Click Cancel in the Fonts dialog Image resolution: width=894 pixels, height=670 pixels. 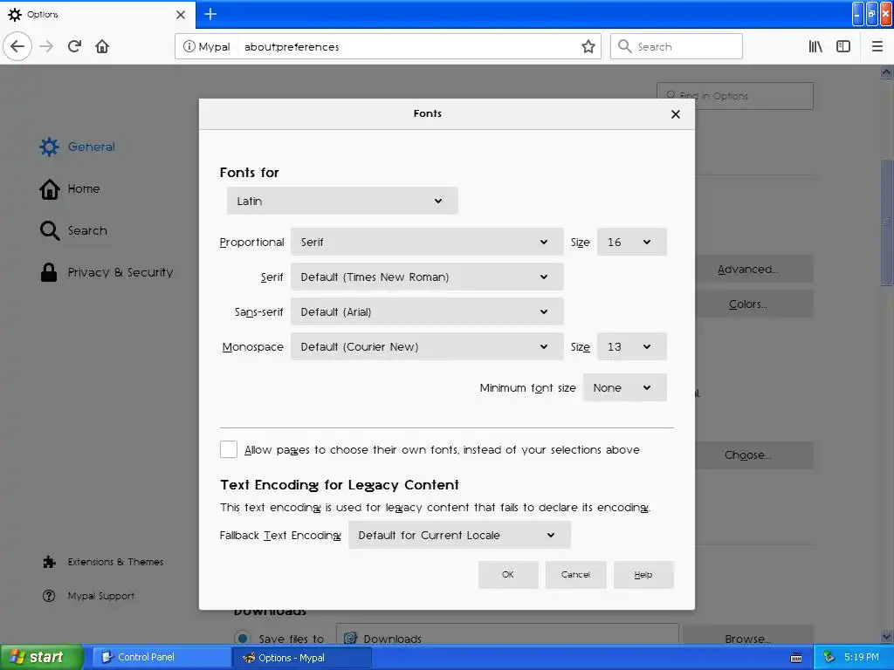[575, 574]
